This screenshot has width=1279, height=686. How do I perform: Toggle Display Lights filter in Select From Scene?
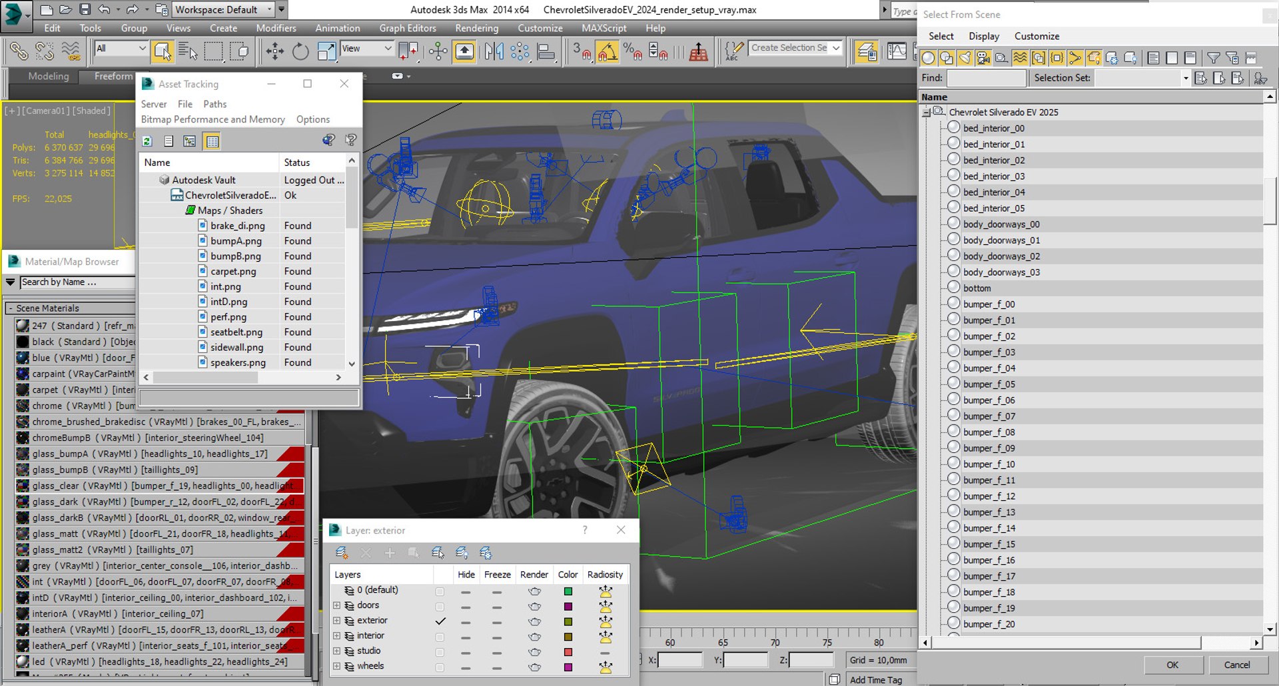click(x=965, y=59)
